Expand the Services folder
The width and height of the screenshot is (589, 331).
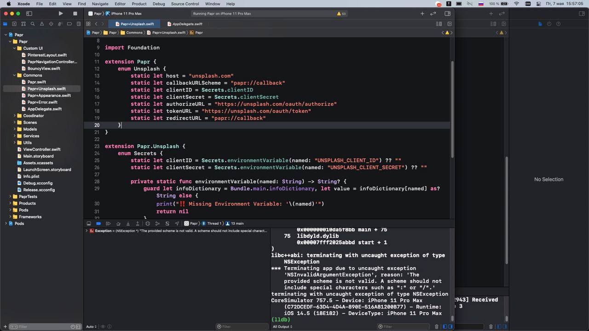point(14,136)
